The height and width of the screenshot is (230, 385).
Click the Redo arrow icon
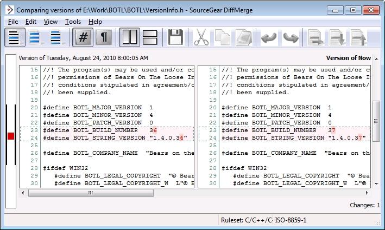291,37
